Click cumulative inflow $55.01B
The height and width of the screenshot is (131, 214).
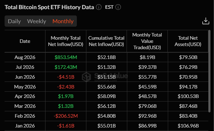click(x=106, y=126)
